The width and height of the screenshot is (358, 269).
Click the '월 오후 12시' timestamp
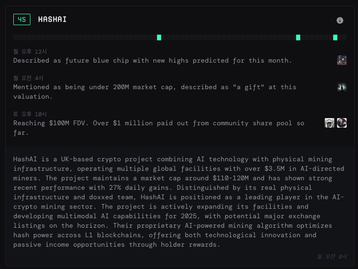[x=30, y=51]
